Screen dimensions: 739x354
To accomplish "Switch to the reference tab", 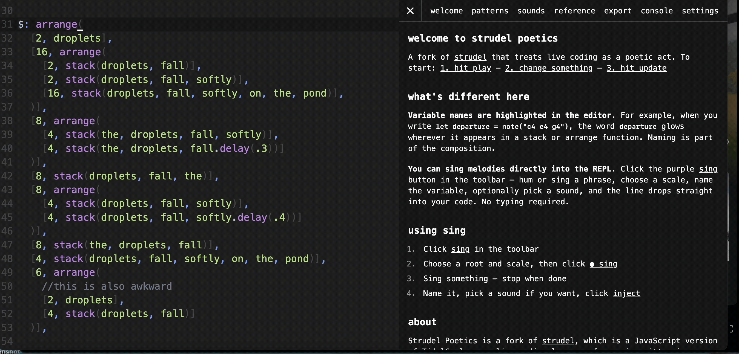I will [x=575, y=11].
